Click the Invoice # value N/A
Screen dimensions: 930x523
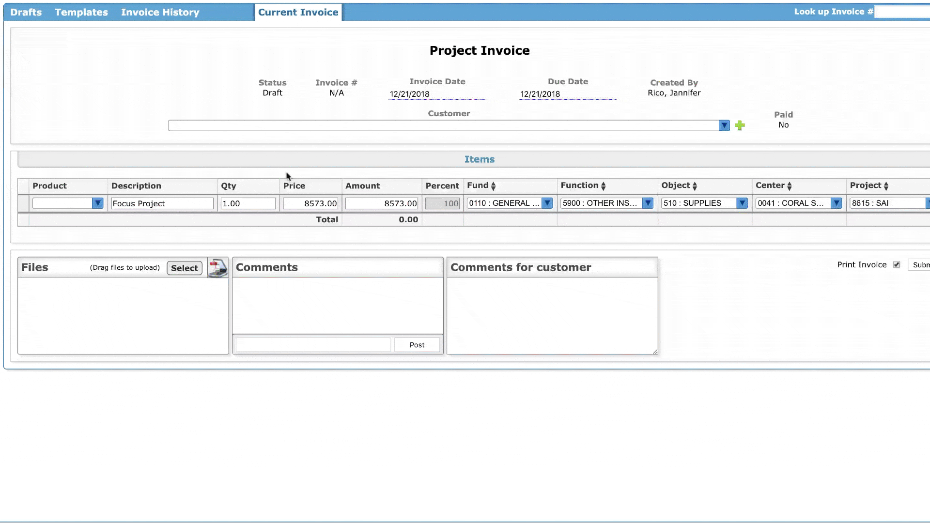point(336,93)
